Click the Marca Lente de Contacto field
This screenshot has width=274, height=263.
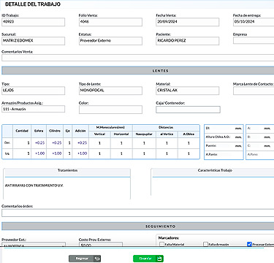pos(254,91)
